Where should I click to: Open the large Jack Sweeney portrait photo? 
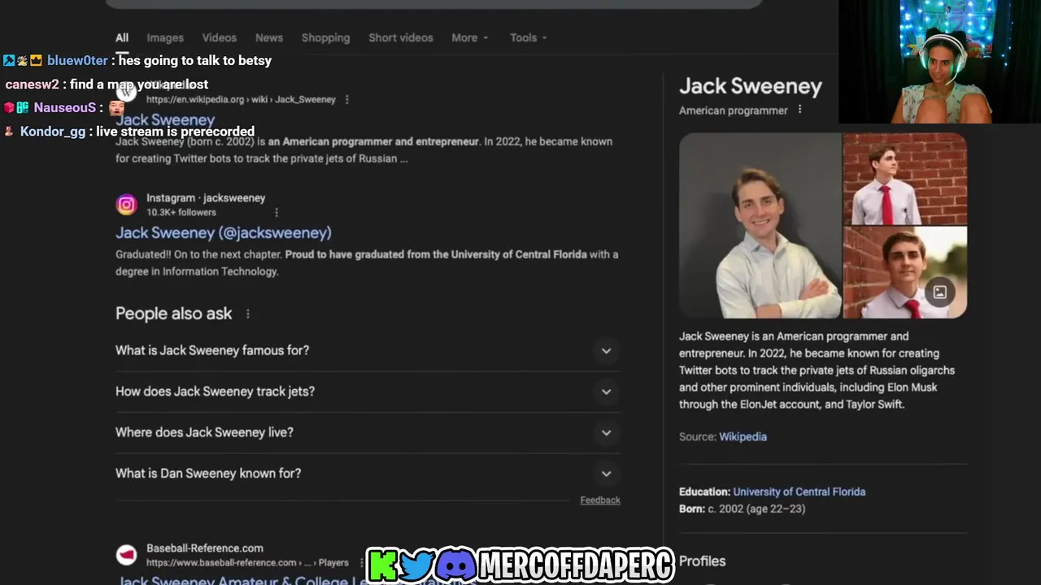pyautogui.click(x=760, y=225)
